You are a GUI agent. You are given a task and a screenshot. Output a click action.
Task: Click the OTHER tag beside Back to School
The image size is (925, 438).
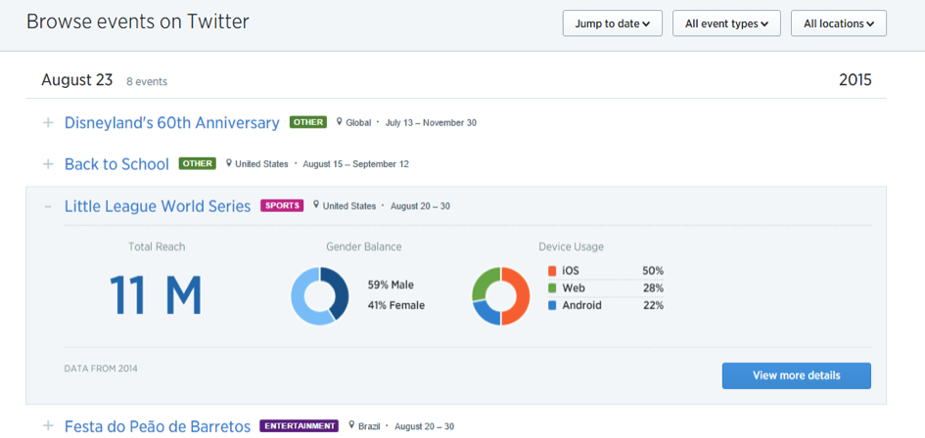click(197, 164)
